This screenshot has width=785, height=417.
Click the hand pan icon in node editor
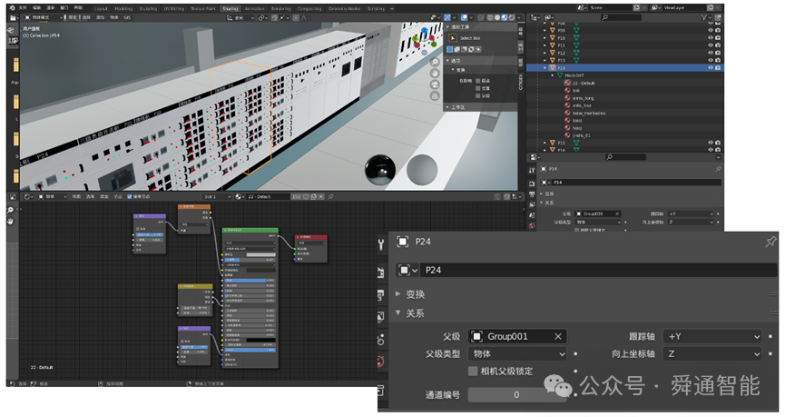[11, 221]
